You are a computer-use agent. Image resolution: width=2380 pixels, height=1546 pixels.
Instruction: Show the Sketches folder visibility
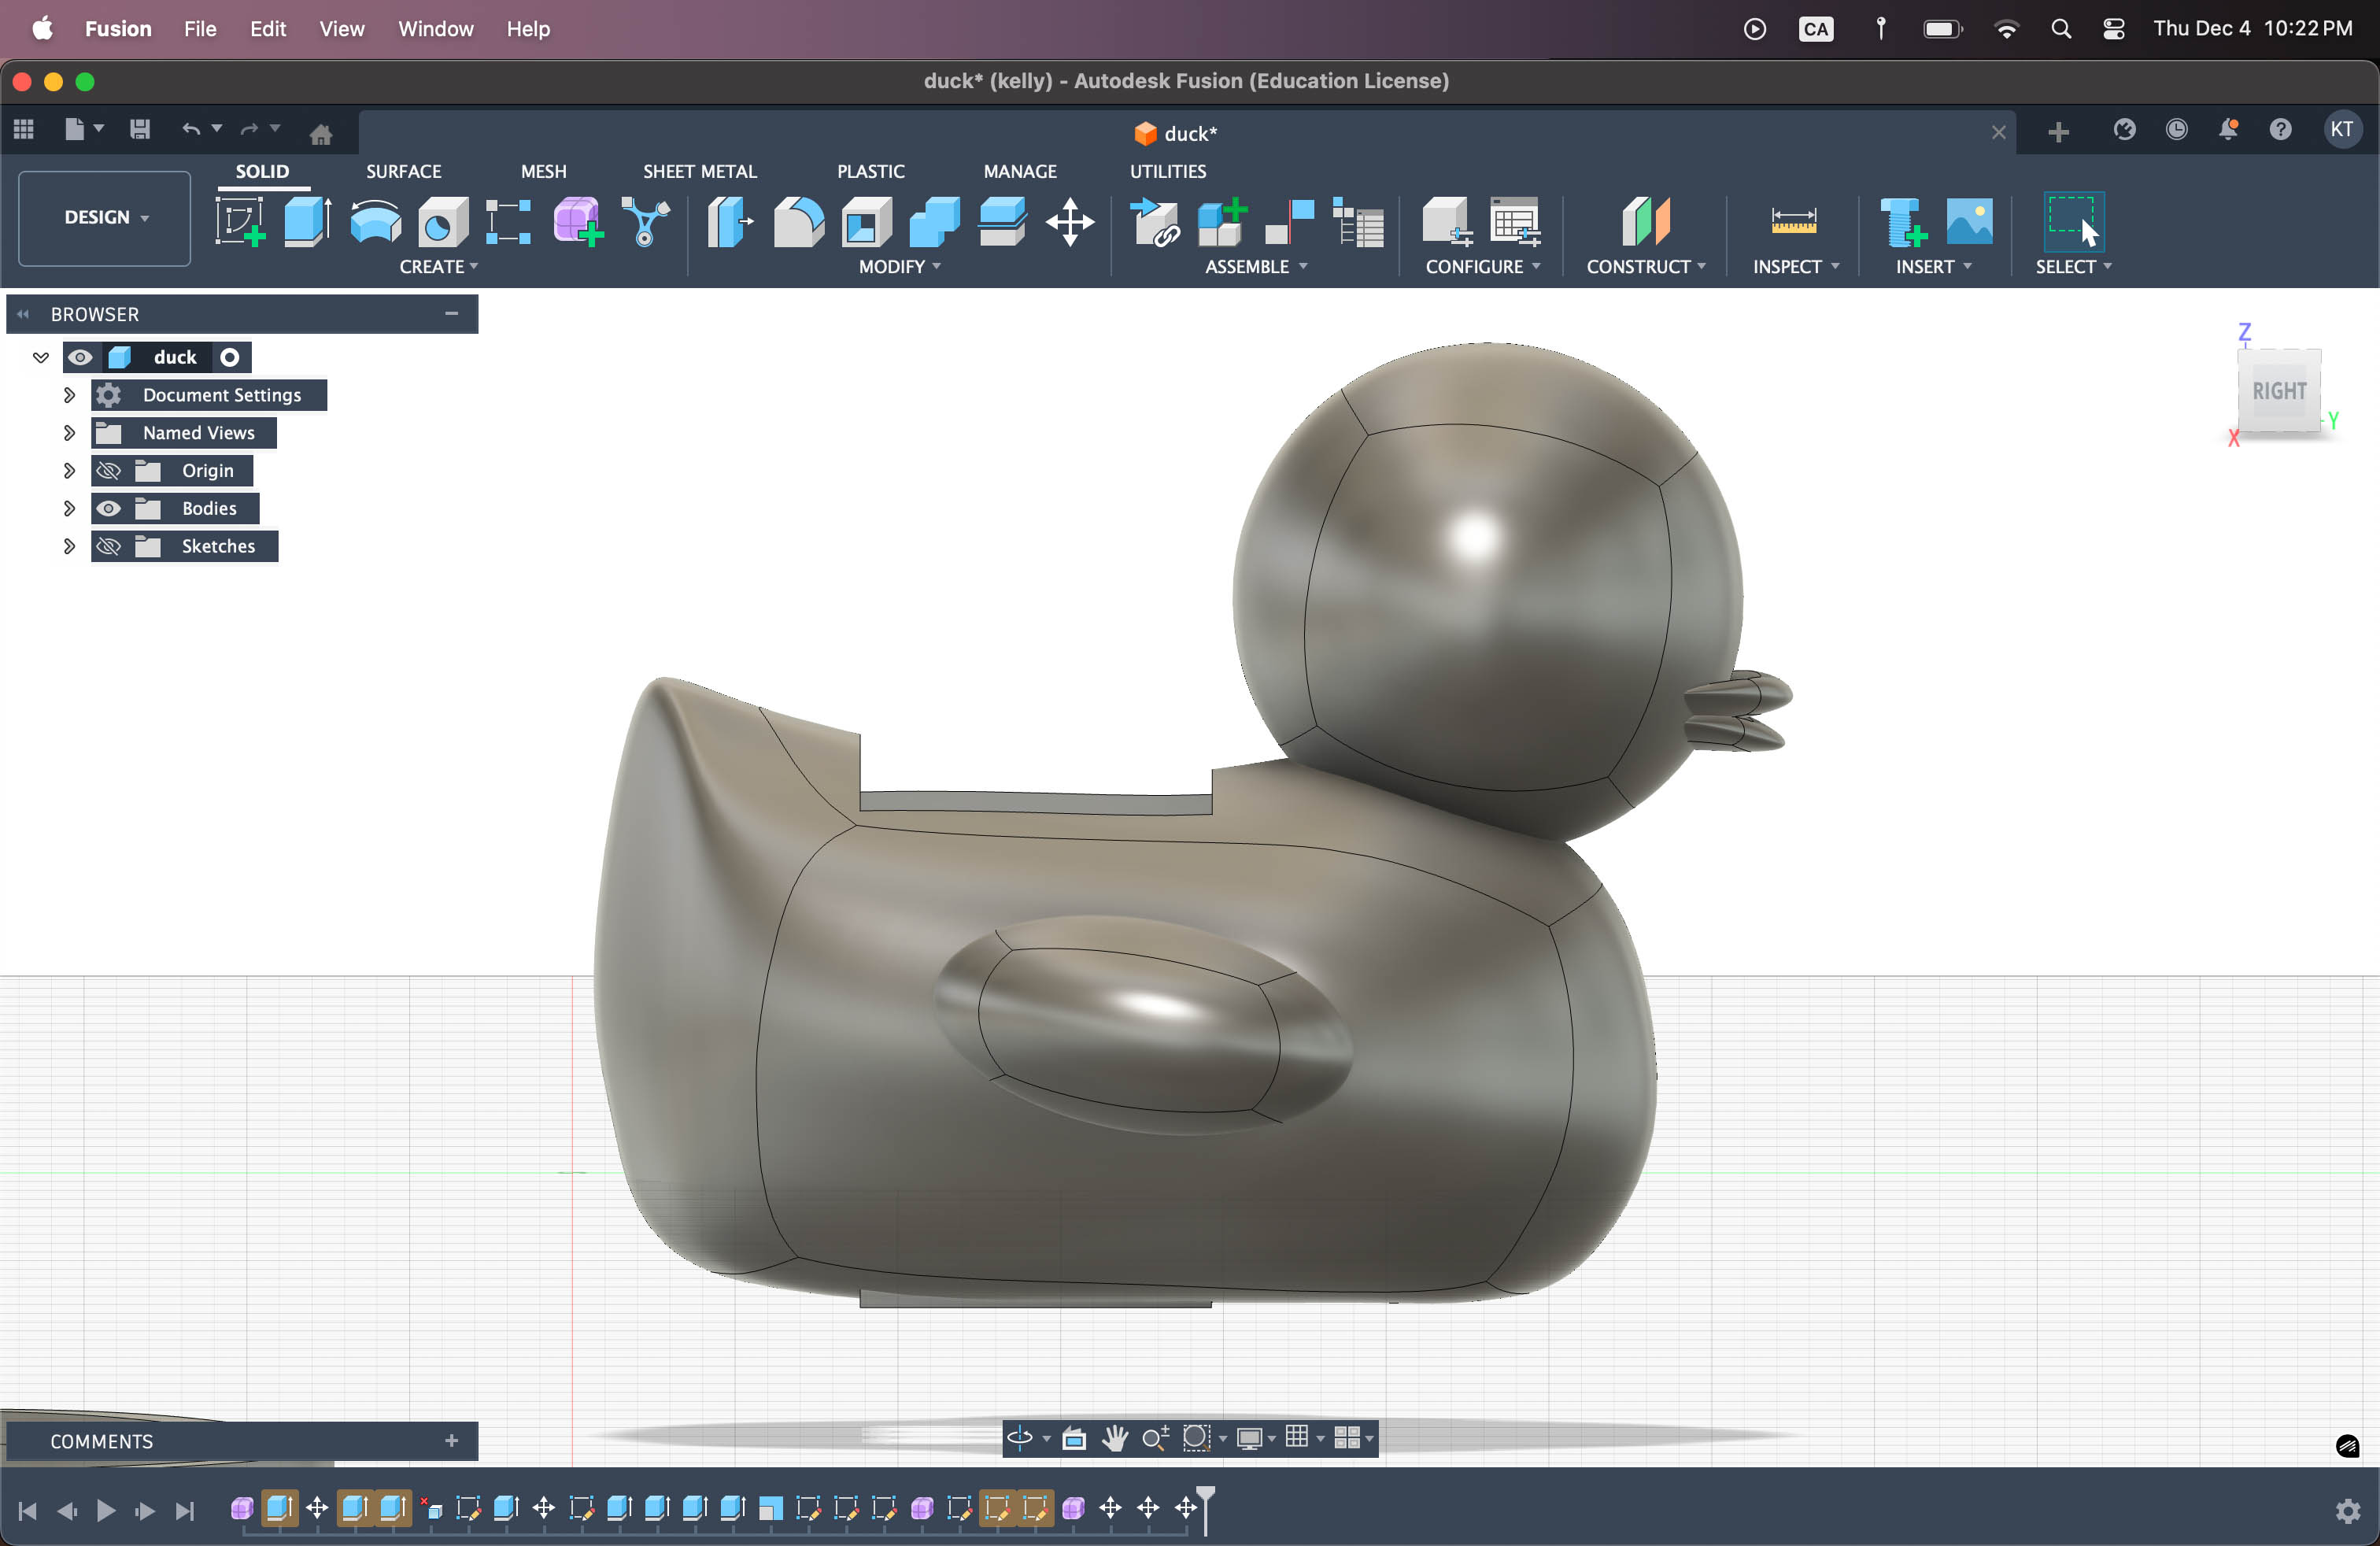click(109, 546)
